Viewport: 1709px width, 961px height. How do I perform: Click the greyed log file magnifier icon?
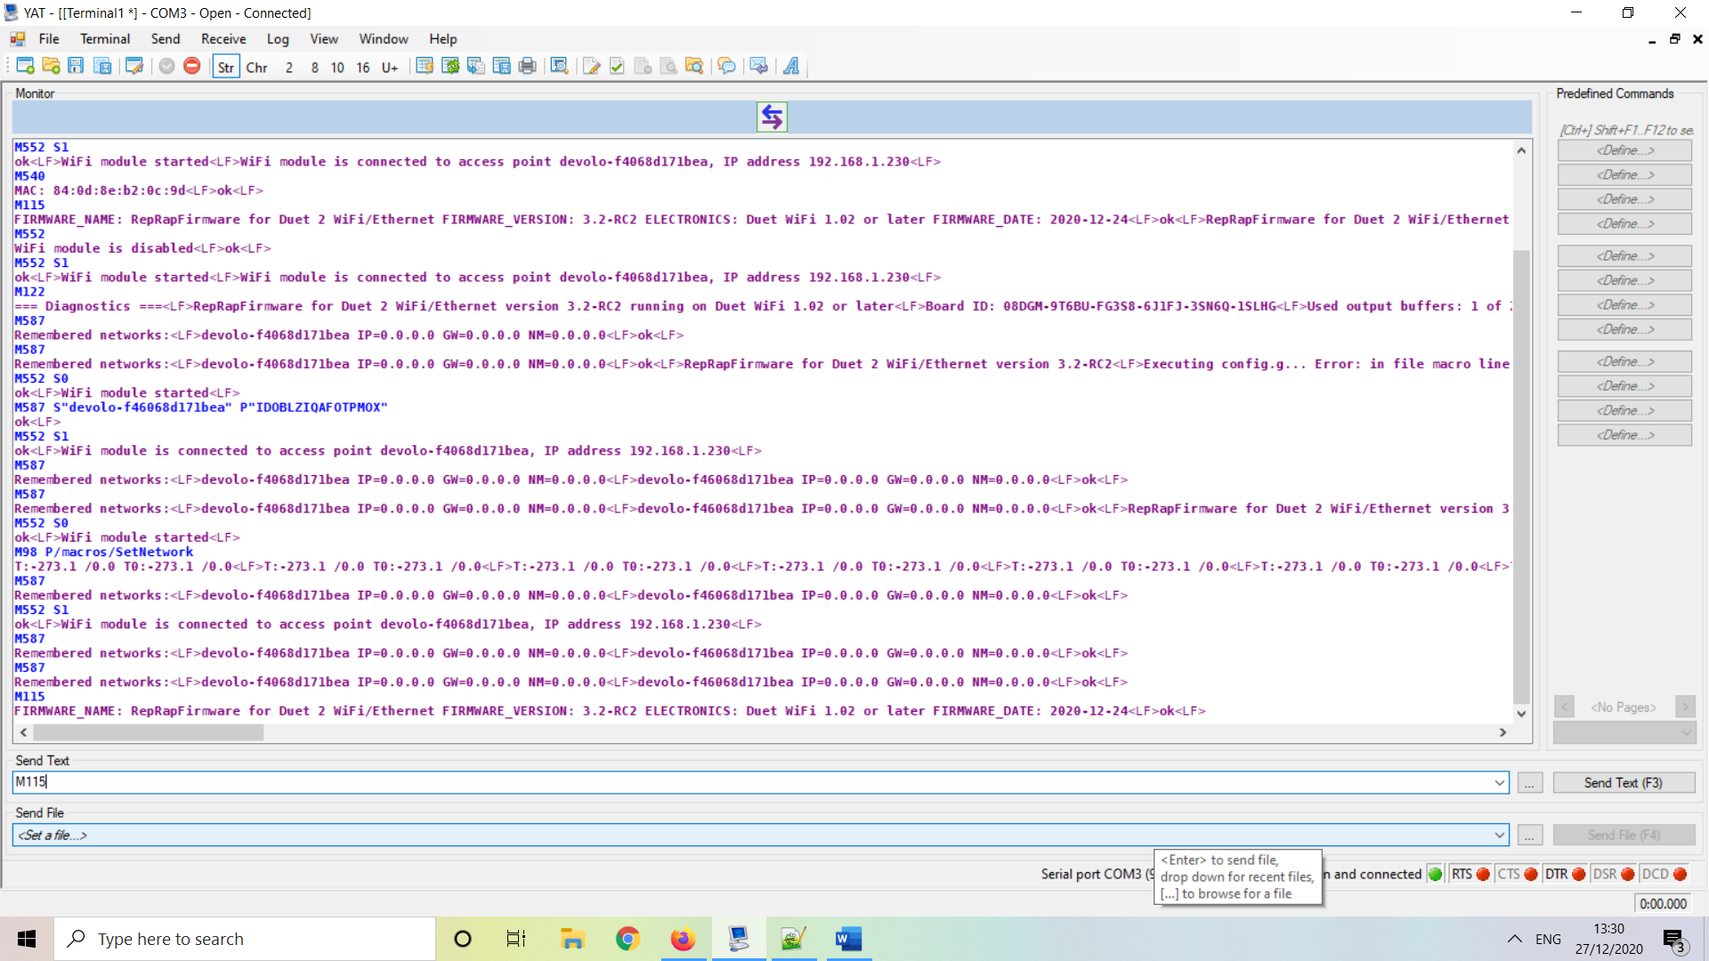point(668,67)
